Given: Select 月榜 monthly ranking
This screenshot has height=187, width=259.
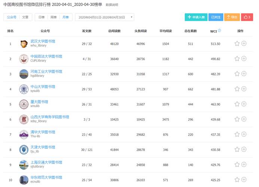Looking at the screenshot, I should [65, 17].
